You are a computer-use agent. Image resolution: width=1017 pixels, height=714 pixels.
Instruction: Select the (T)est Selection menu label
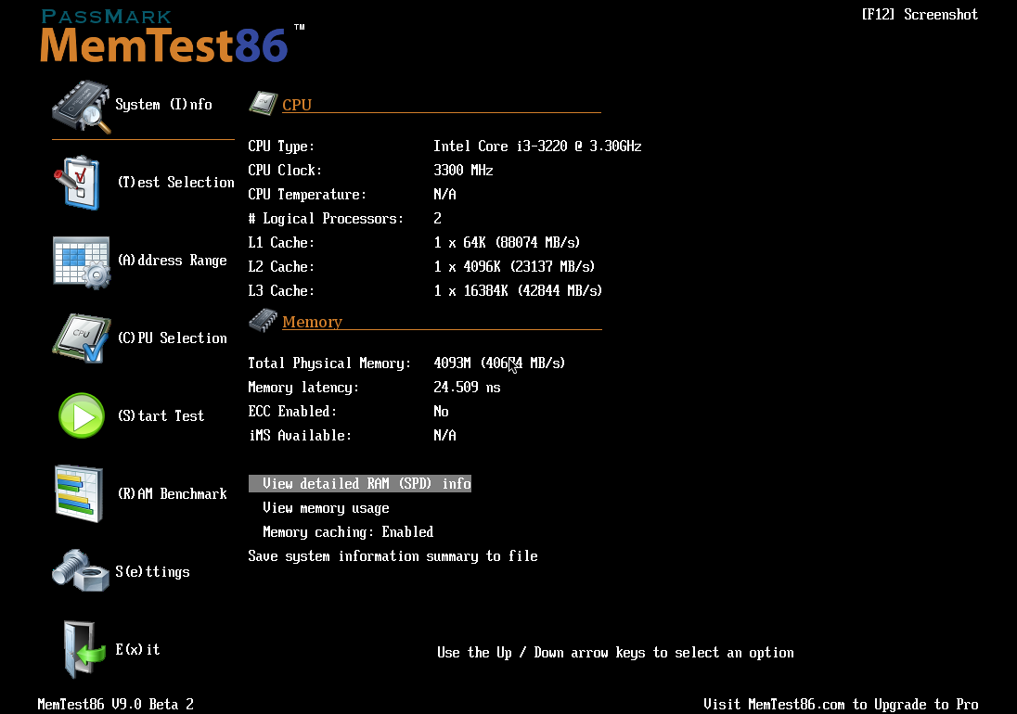tap(175, 182)
